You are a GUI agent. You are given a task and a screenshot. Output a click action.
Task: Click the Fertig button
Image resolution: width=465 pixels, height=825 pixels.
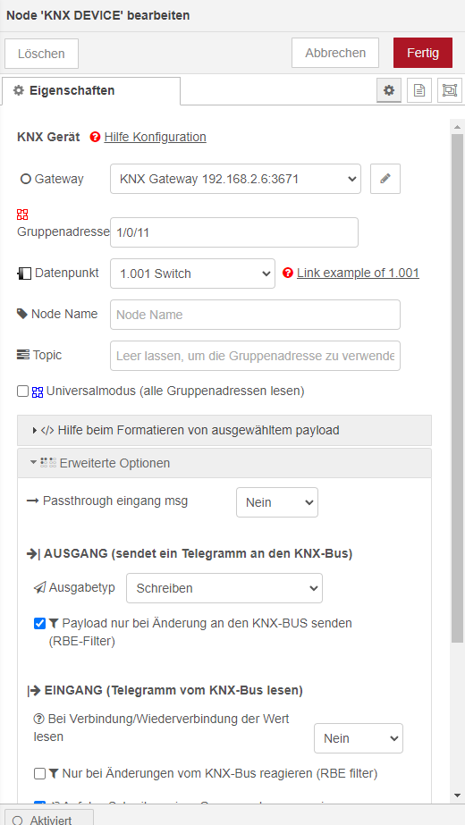point(423,53)
